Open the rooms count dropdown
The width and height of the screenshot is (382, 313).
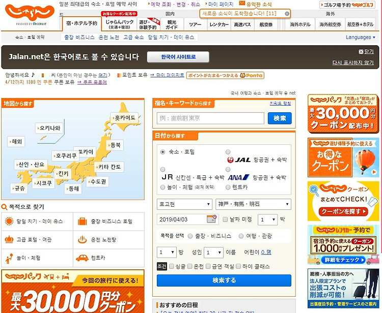167,253
